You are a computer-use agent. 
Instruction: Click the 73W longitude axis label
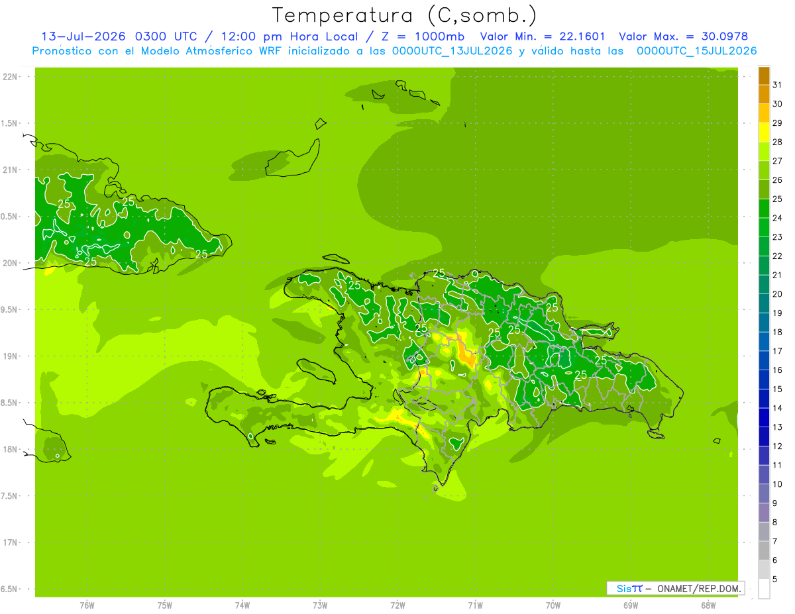coord(320,605)
